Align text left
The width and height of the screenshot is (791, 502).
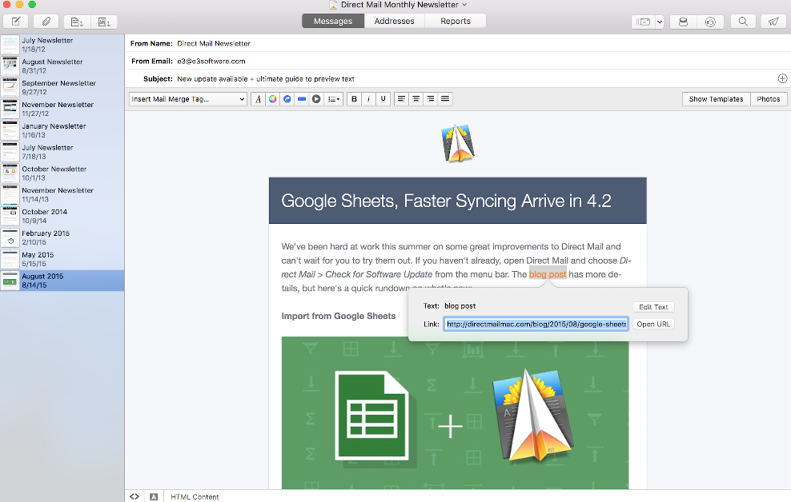401,99
